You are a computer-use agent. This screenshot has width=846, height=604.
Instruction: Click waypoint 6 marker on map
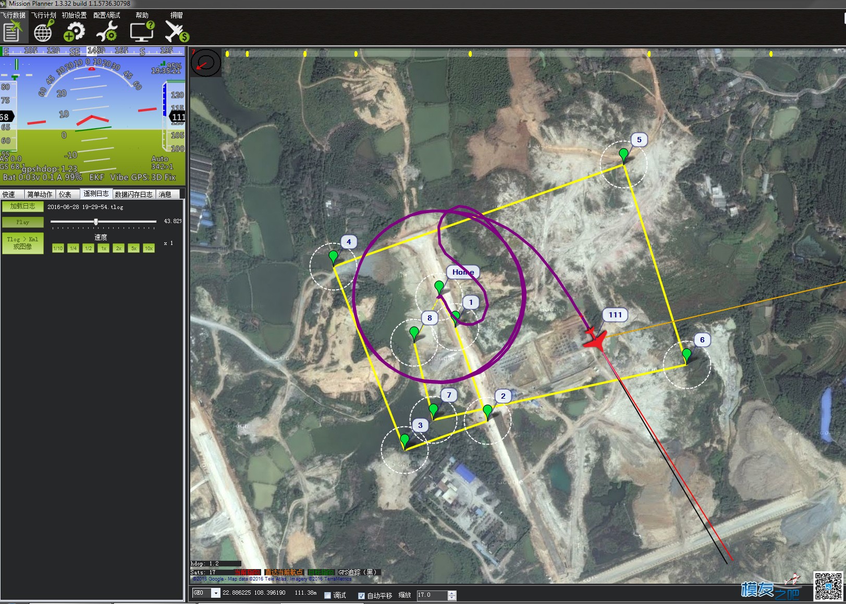coord(686,355)
